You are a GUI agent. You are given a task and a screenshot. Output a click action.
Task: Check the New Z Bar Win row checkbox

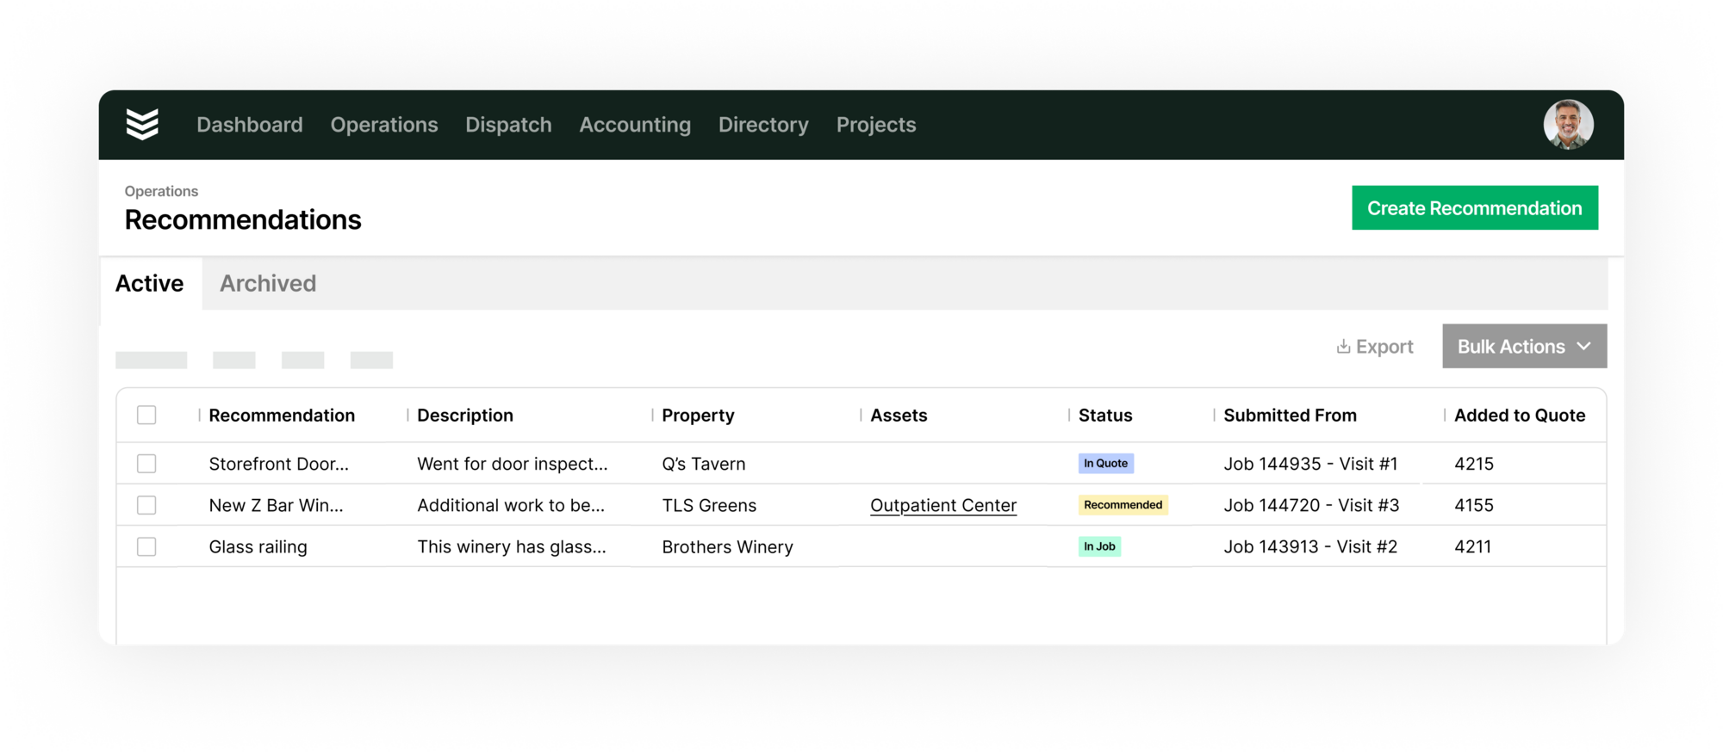pos(146,505)
